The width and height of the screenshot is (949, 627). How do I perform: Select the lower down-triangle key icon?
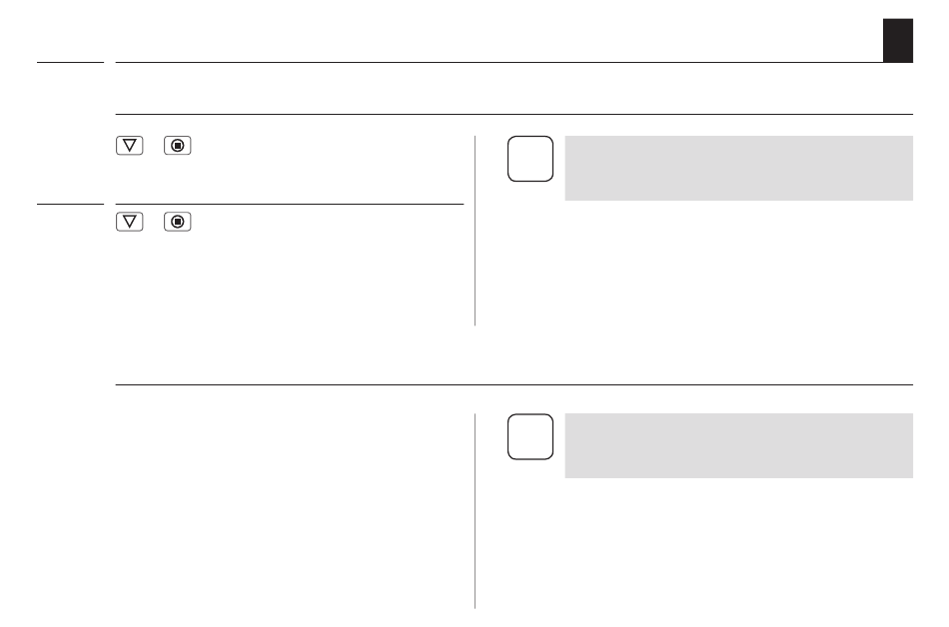tap(130, 222)
